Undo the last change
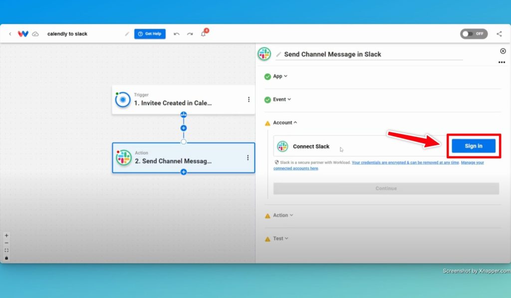 177,34
